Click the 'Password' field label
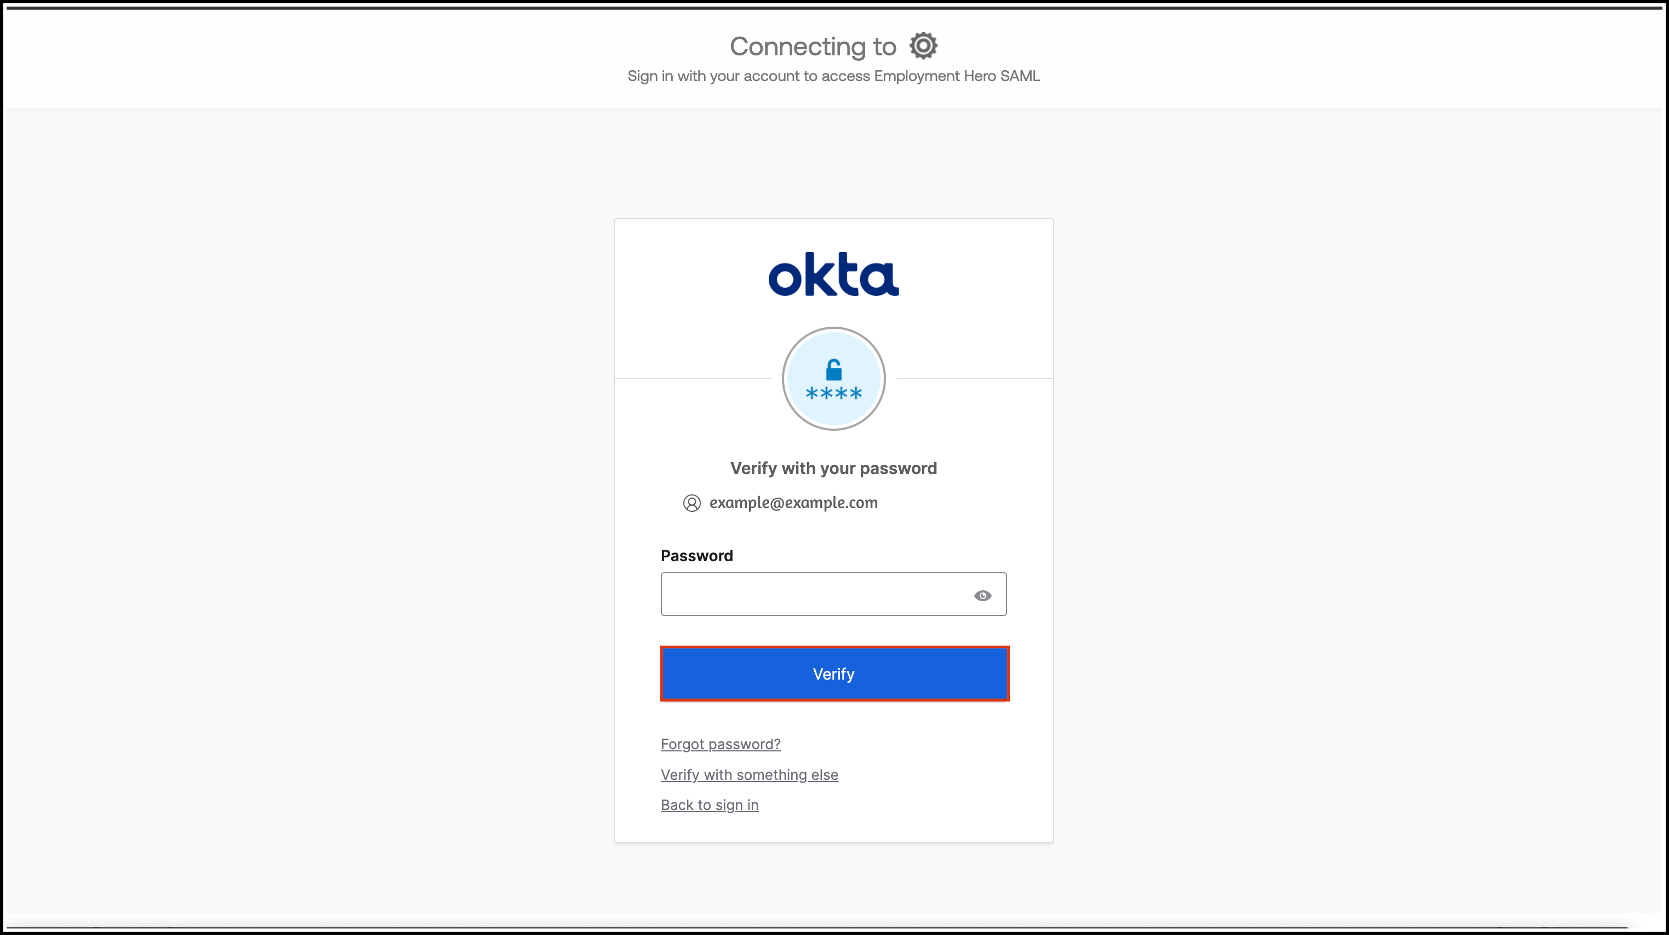Viewport: 1669px width, 935px height. coord(696,556)
